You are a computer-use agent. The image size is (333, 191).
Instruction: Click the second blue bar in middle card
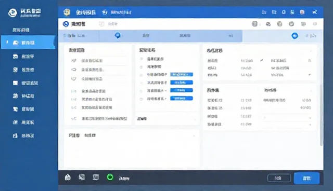pos(182,83)
